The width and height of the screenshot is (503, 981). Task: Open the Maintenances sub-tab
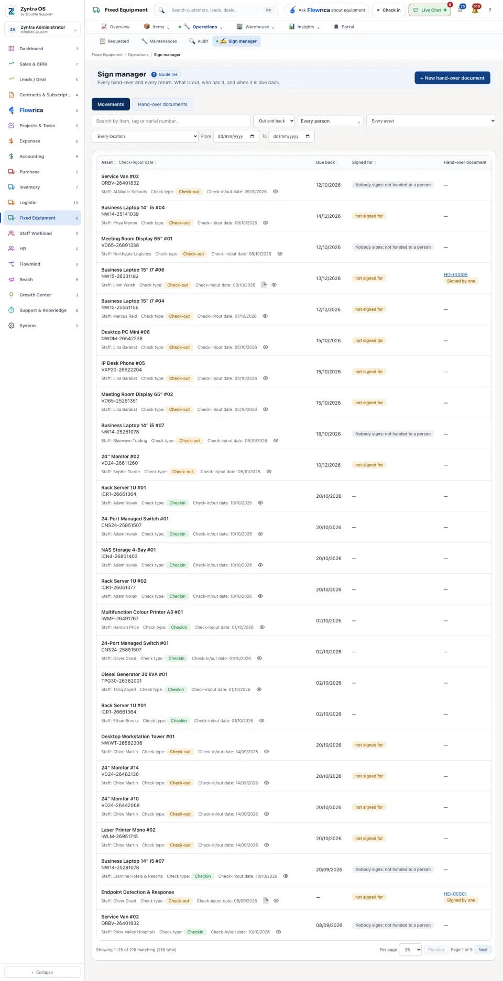tap(159, 41)
